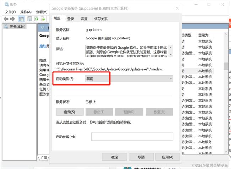Click the 取消 button
Viewport: 231px width, 169px height.
click(141, 157)
